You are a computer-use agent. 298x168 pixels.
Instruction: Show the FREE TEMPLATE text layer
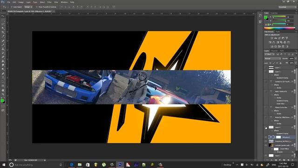(266, 91)
